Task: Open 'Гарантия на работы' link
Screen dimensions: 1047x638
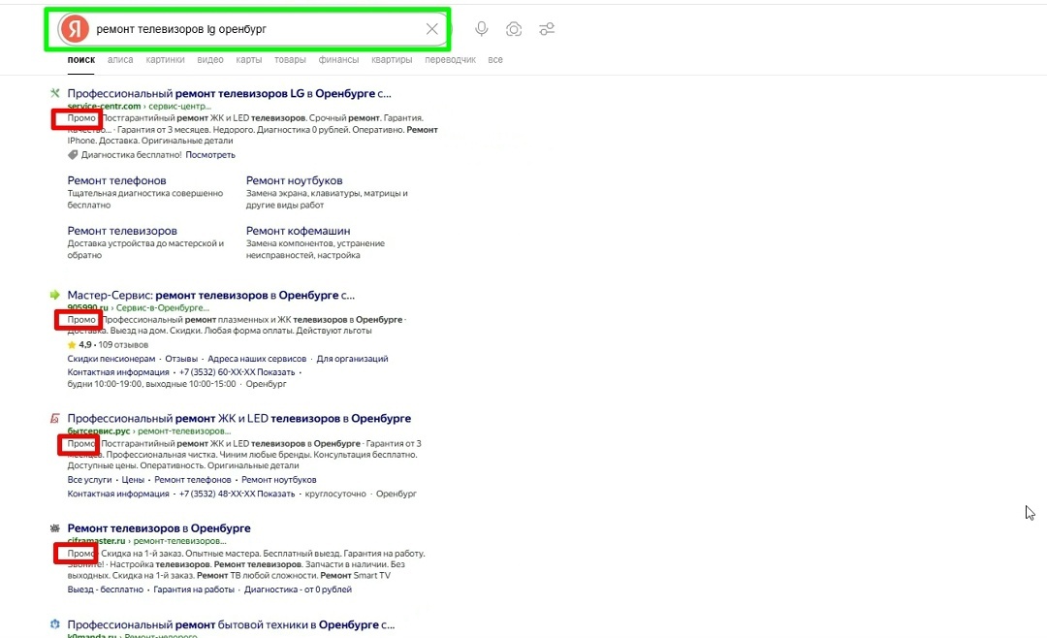Action: (194, 590)
